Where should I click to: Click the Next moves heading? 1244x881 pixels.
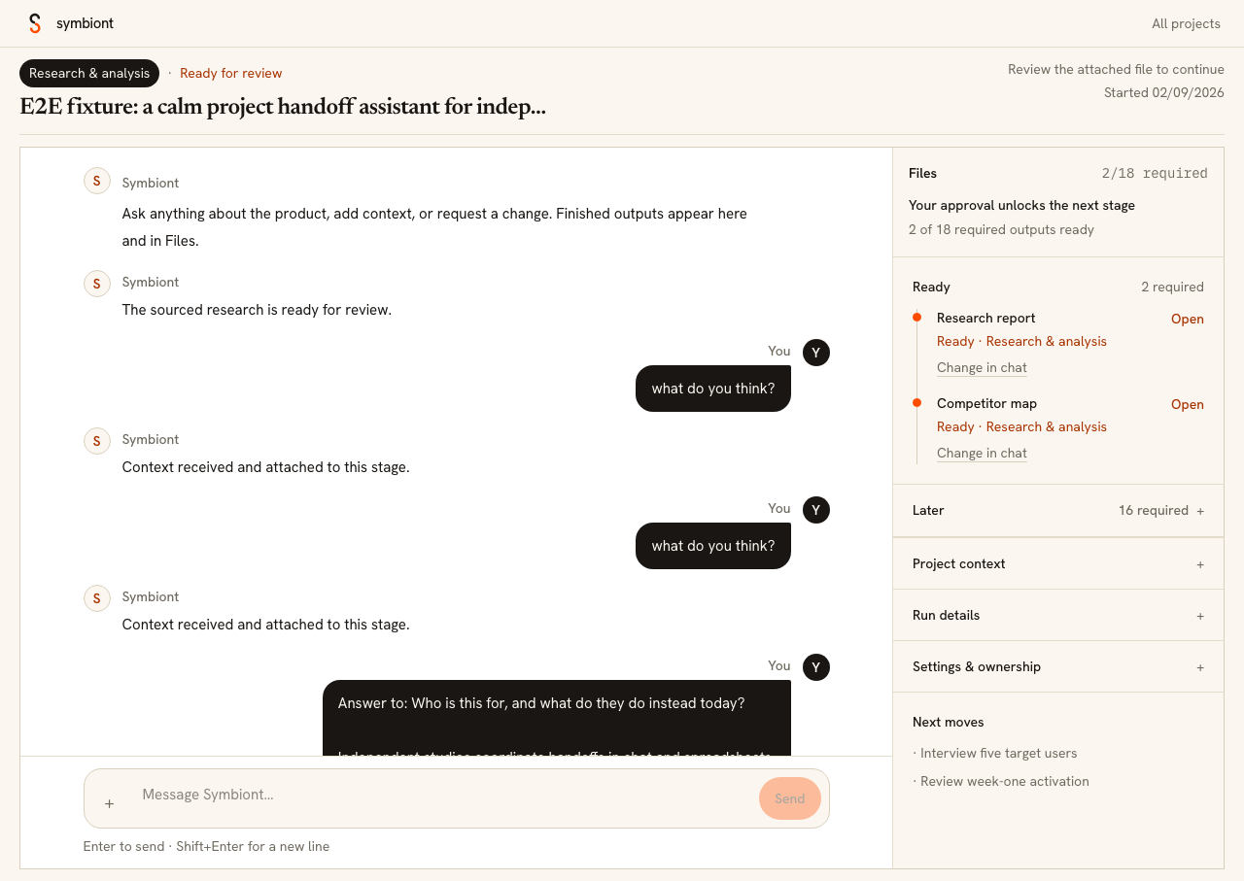click(948, 722)
